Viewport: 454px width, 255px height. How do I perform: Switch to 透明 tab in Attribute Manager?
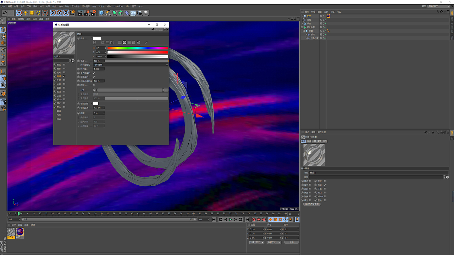(309, 141)
